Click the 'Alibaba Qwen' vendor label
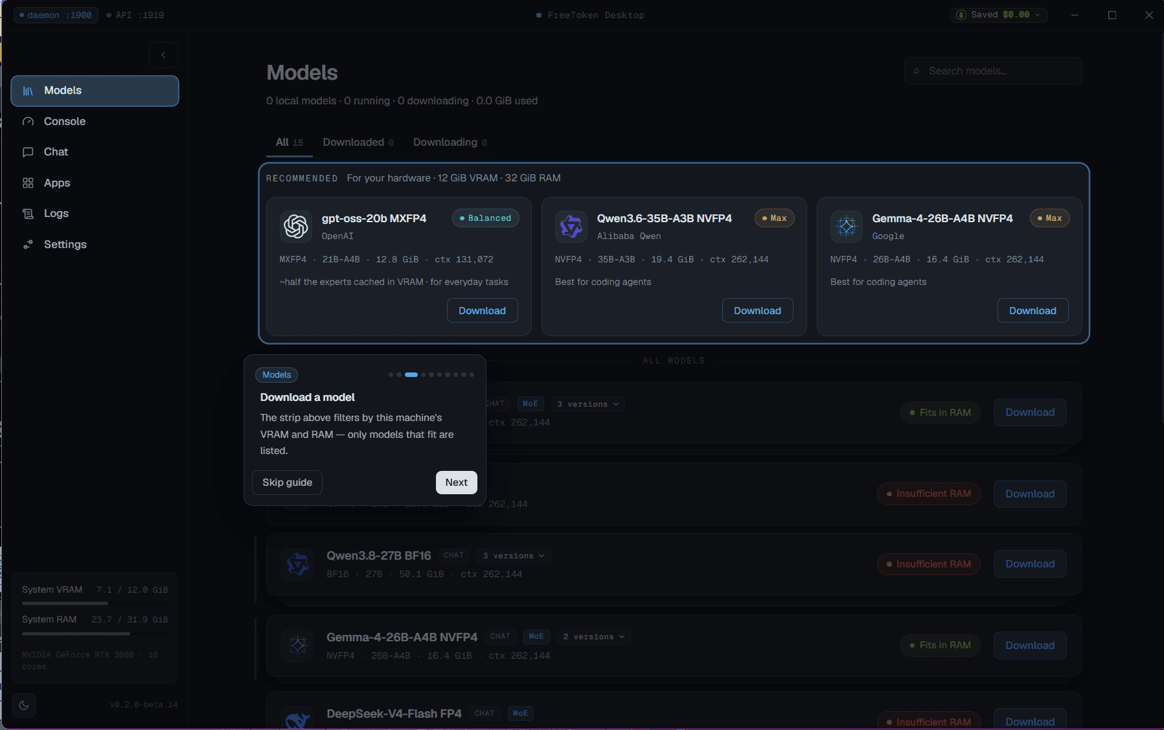Screen dimensions: 1164x730 (x=629, y=236)
